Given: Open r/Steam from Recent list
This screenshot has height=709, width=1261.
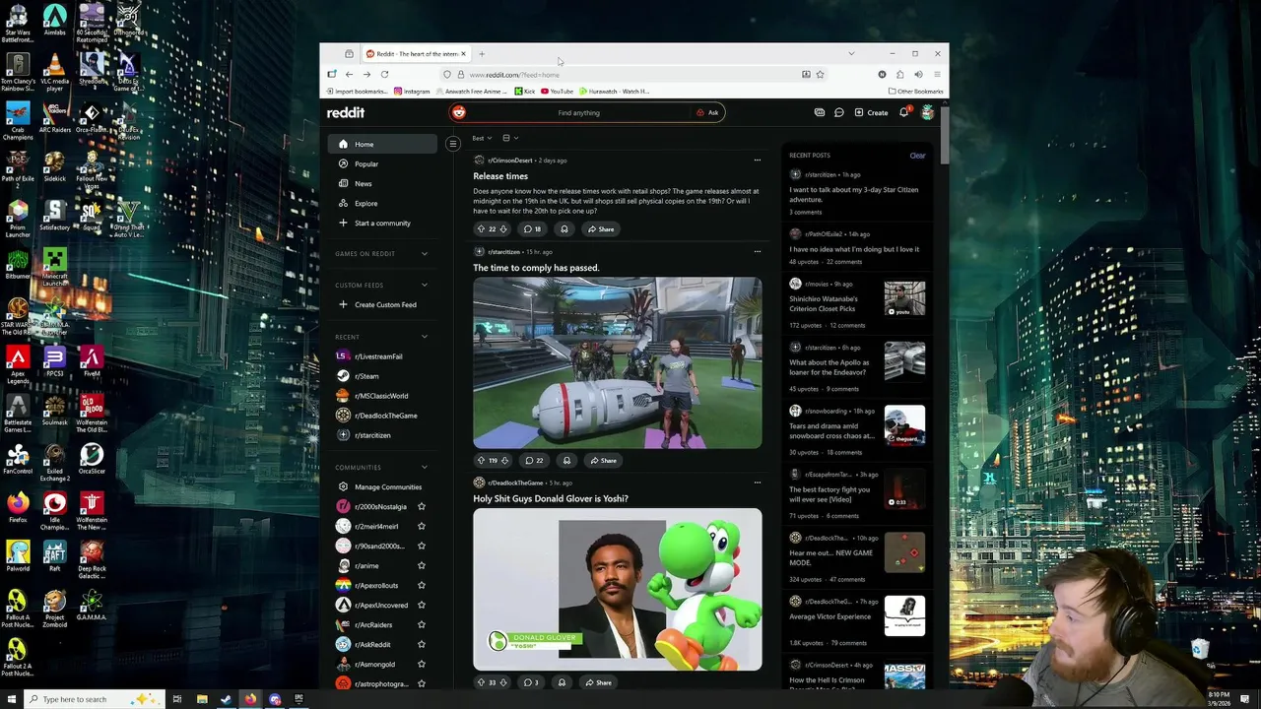Looking at the screenshot, I should pos(382,376).
